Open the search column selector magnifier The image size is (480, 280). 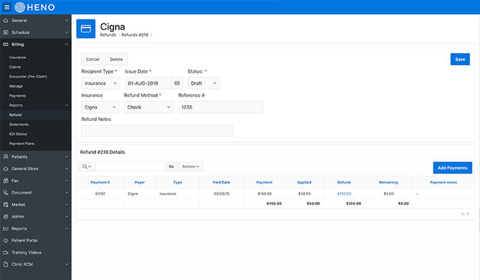point(87,167)
